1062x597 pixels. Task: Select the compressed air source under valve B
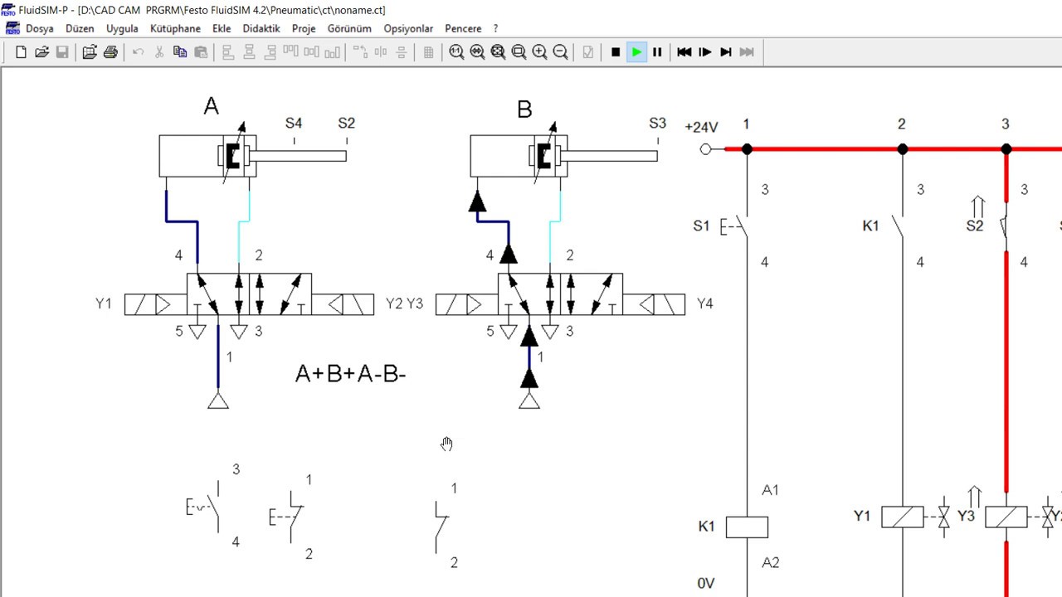tap(529, 401)
